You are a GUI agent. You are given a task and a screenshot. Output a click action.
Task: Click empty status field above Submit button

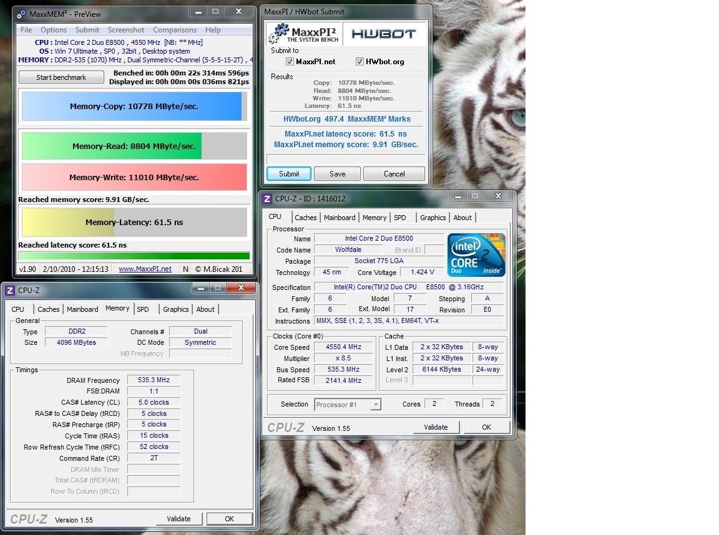[x=346, y=159]
